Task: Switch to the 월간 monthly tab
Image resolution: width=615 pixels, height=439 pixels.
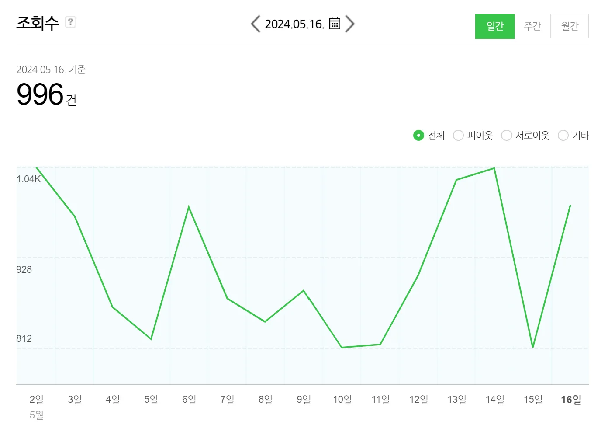Action: tap(570, 26)
